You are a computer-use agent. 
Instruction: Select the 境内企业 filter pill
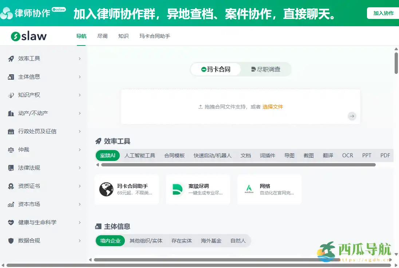110,241
